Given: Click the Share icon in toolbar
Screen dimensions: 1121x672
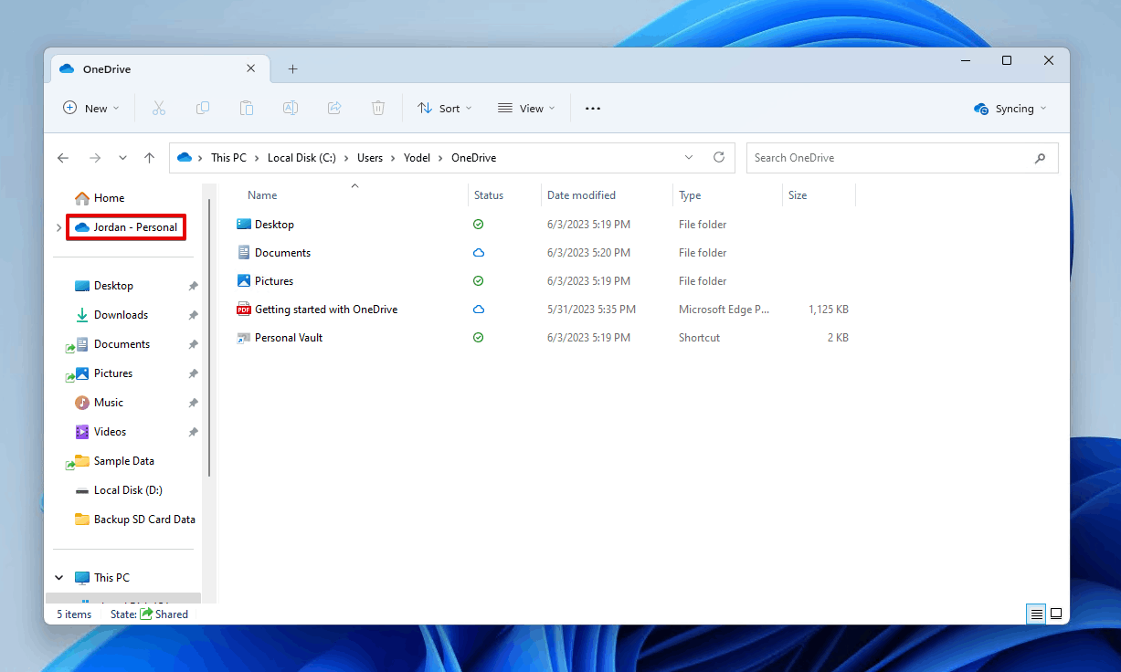Looking at the screenshot, I should coord(334,108).
